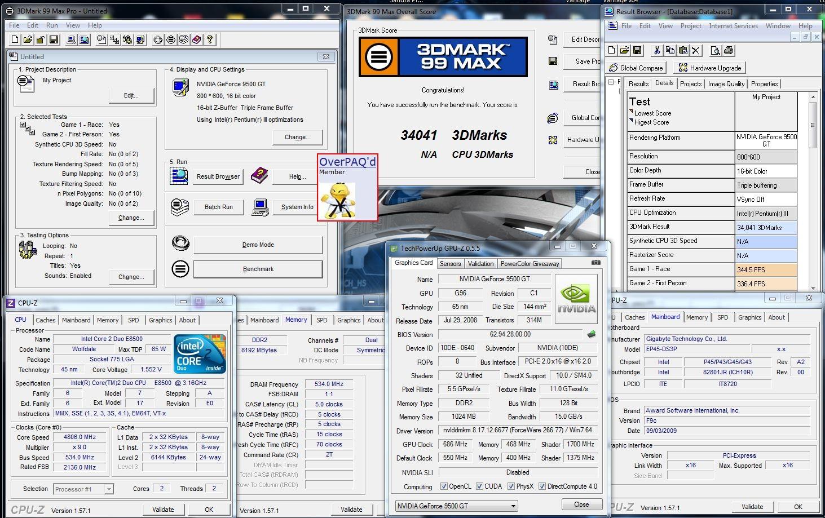Click System Info computer icon in 3DMark toolbar
The image size is (825, 518).
(x=71, y=39)
